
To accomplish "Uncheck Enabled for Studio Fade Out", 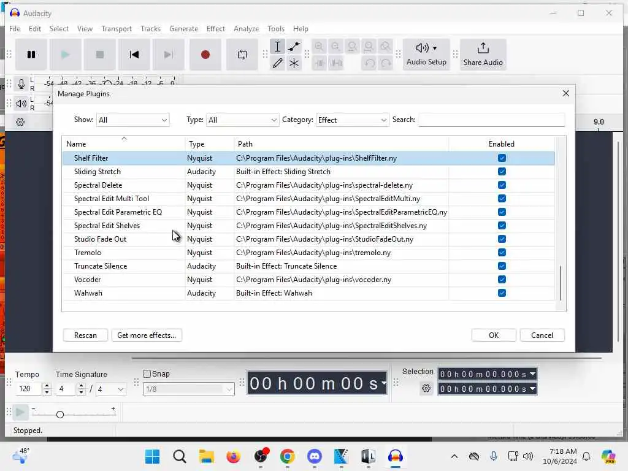I will (x=502, y=239).
